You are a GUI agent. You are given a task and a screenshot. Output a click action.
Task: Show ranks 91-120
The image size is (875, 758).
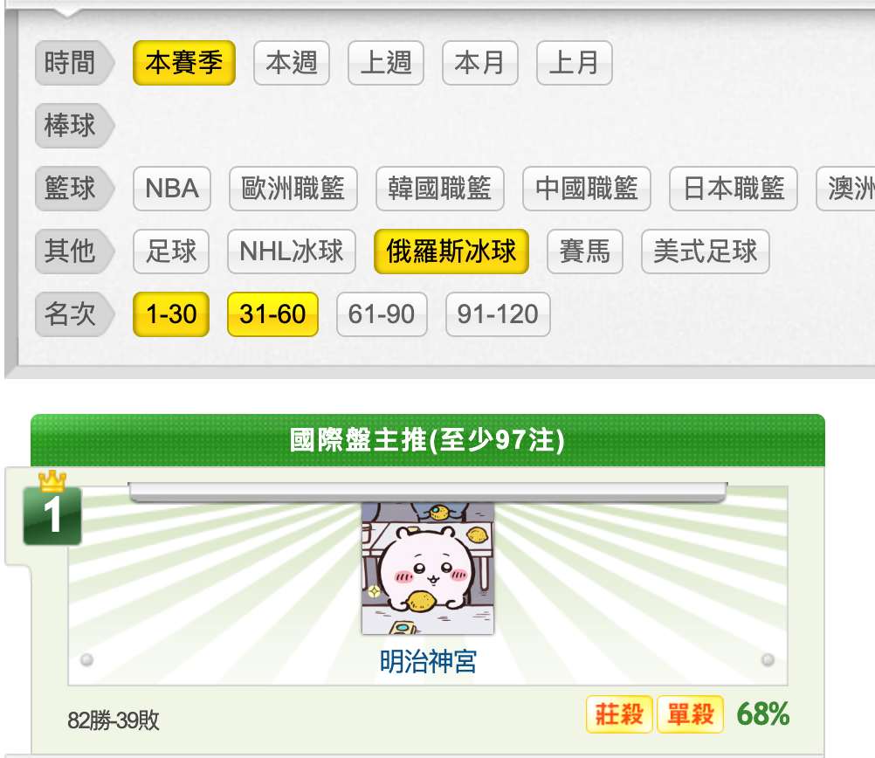(x=498, y=314)
